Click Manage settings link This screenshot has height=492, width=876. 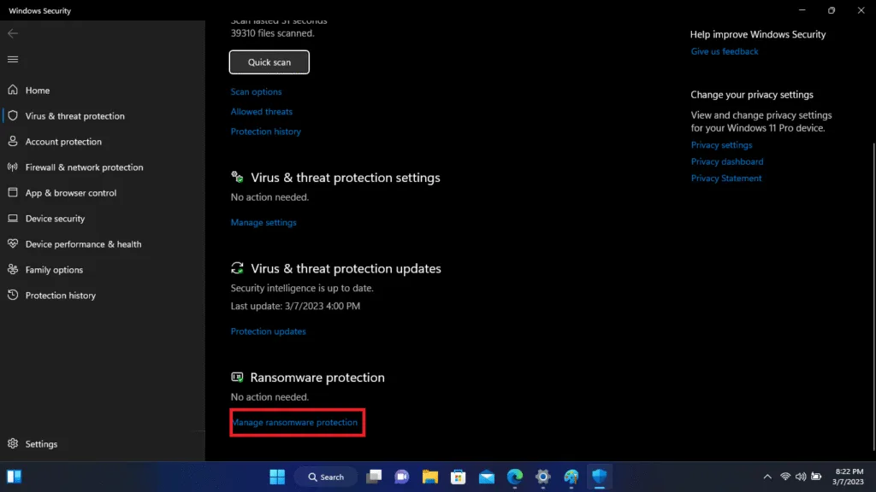pyautogui.click(x=263, y=222)
